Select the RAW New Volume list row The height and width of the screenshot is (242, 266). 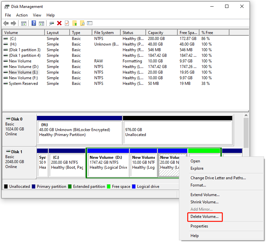click(126, 61)
